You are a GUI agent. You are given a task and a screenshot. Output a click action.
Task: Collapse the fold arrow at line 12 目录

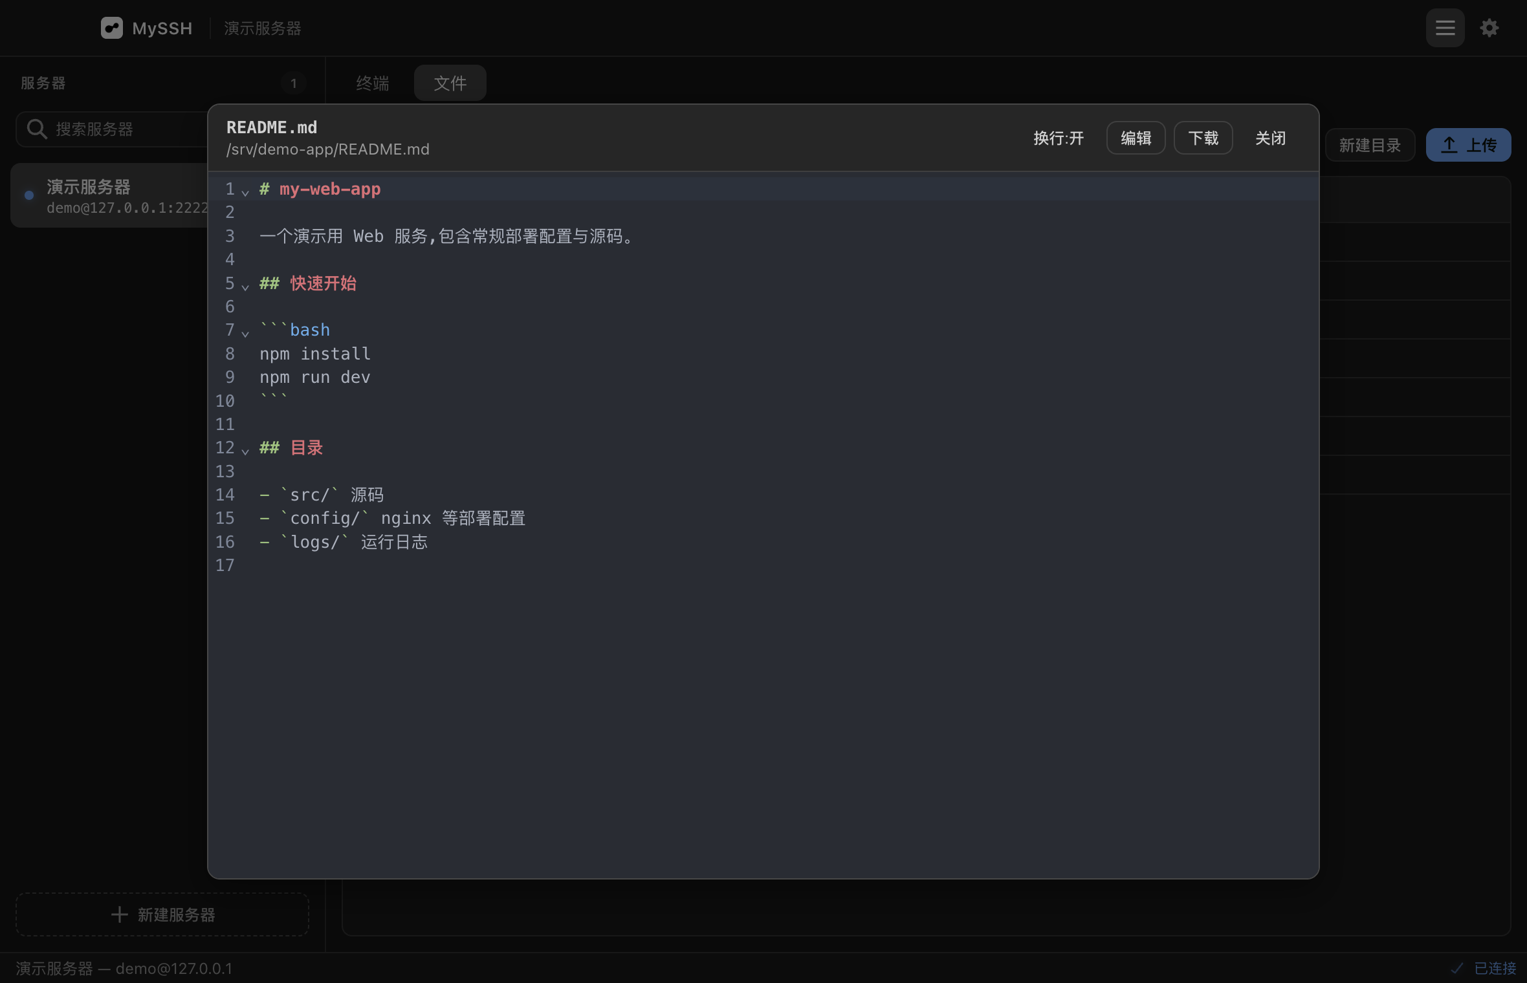tap(245, 451)
